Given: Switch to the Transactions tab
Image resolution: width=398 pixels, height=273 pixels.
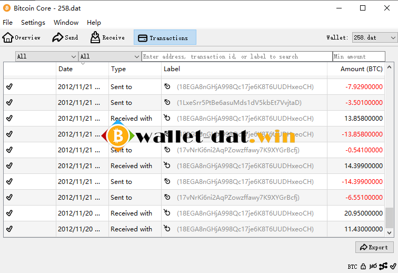Looking at the screenshot, I should pyautogui.click(x=165, y=37).
